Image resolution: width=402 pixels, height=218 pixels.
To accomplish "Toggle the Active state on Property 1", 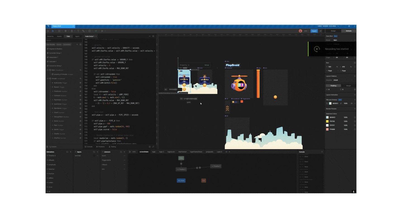I will [x=185, y=68].
